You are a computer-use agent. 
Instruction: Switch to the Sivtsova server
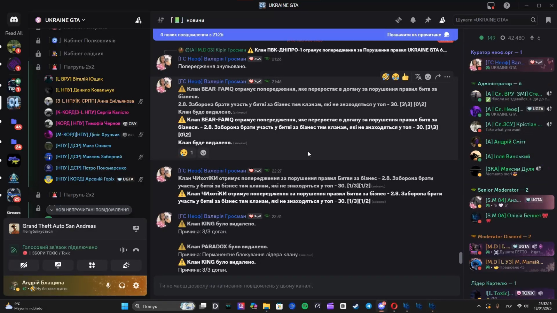pos(14,212)
